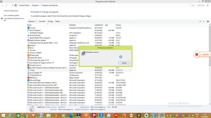Select the iTunes row
This screenshot has height=118, width=211.
tap(79, 70)
